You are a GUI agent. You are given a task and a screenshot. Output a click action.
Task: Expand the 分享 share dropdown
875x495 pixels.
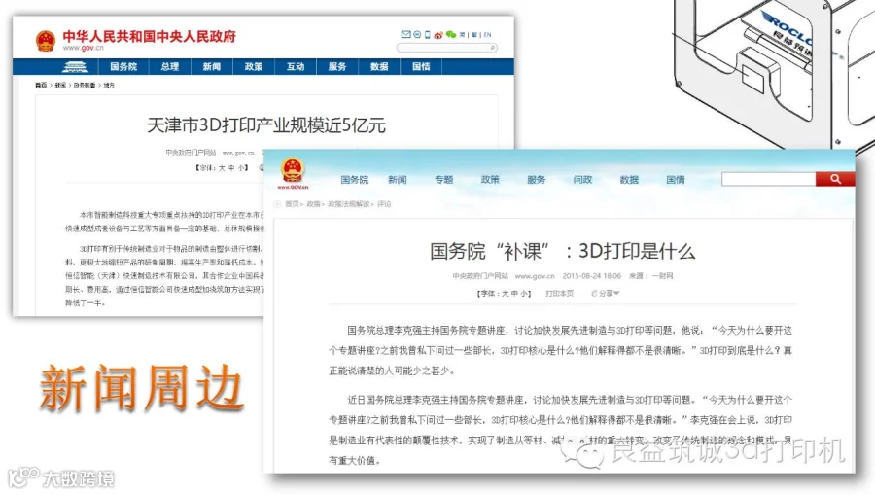click(x=606, y=293)
